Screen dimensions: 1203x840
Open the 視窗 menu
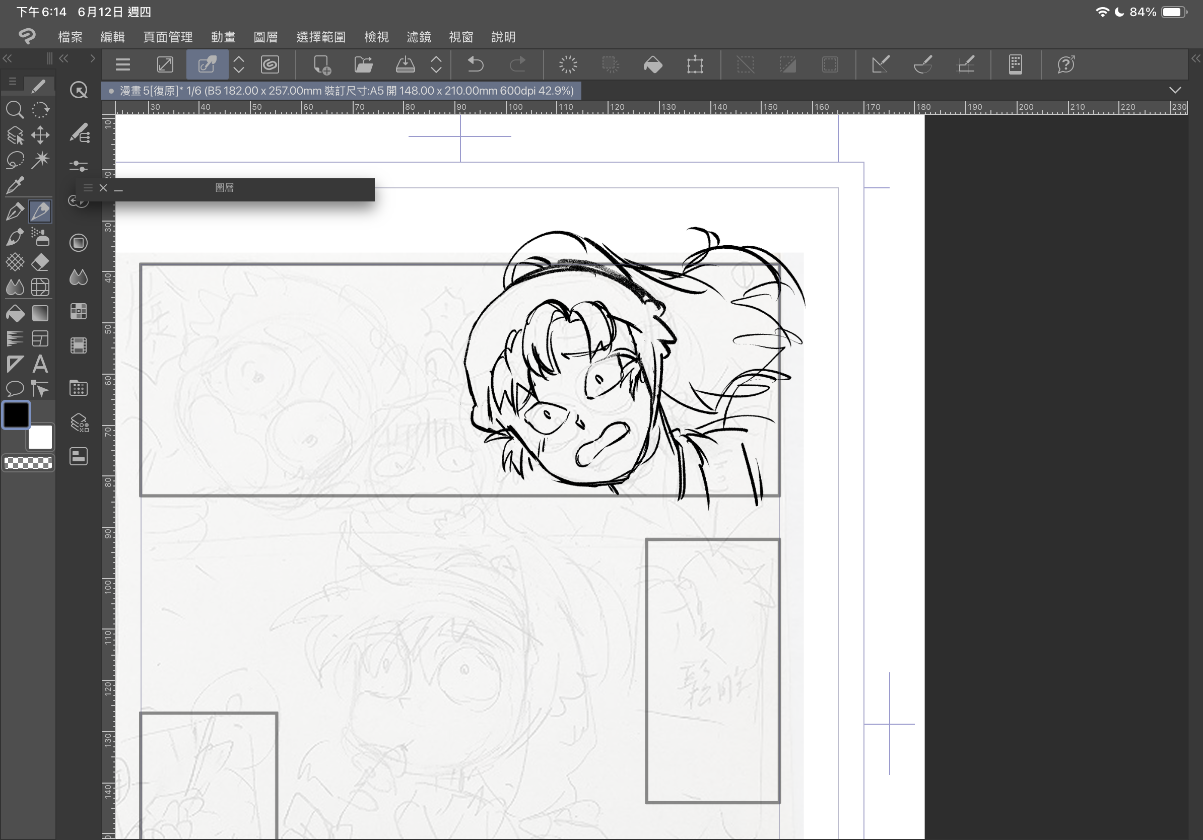[x=461, y=37]
